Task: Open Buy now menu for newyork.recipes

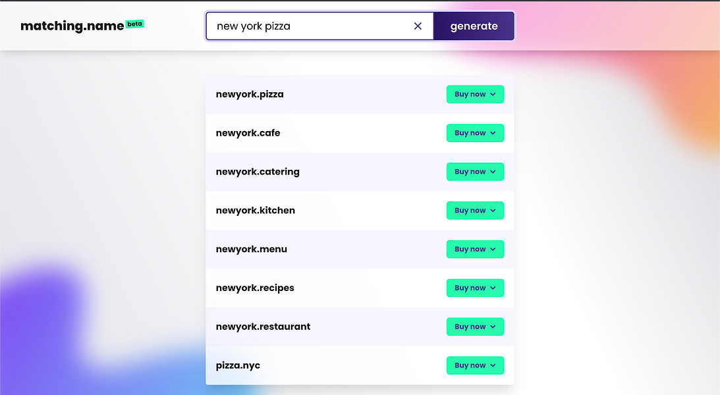Action: coord(475,288)
